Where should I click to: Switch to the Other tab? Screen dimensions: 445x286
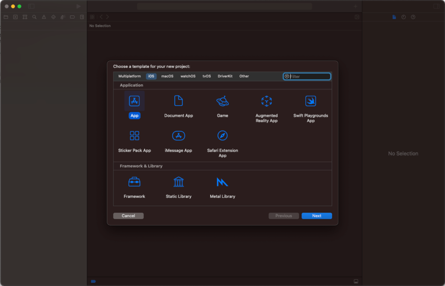(244, 76)
